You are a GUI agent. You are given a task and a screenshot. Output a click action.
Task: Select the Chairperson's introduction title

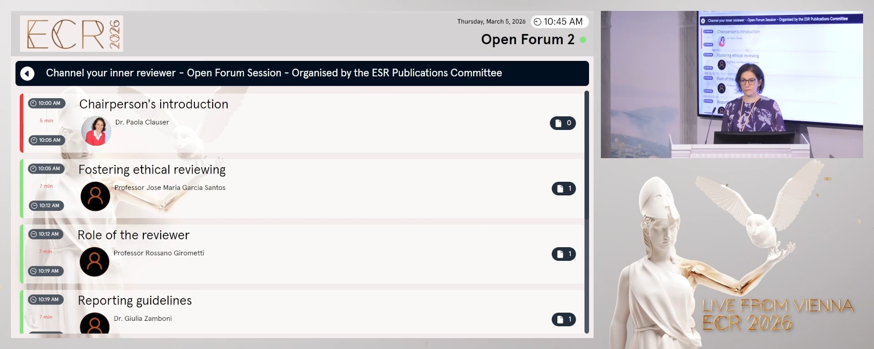click(154, 105)
